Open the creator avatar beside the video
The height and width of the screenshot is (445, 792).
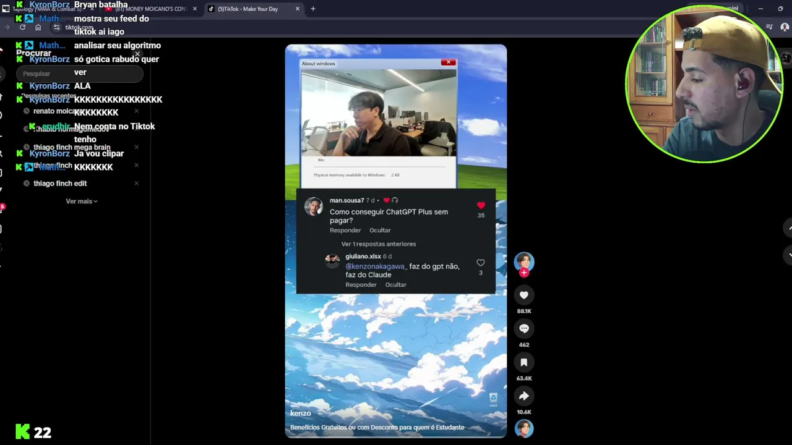click(x=523, y=261)
